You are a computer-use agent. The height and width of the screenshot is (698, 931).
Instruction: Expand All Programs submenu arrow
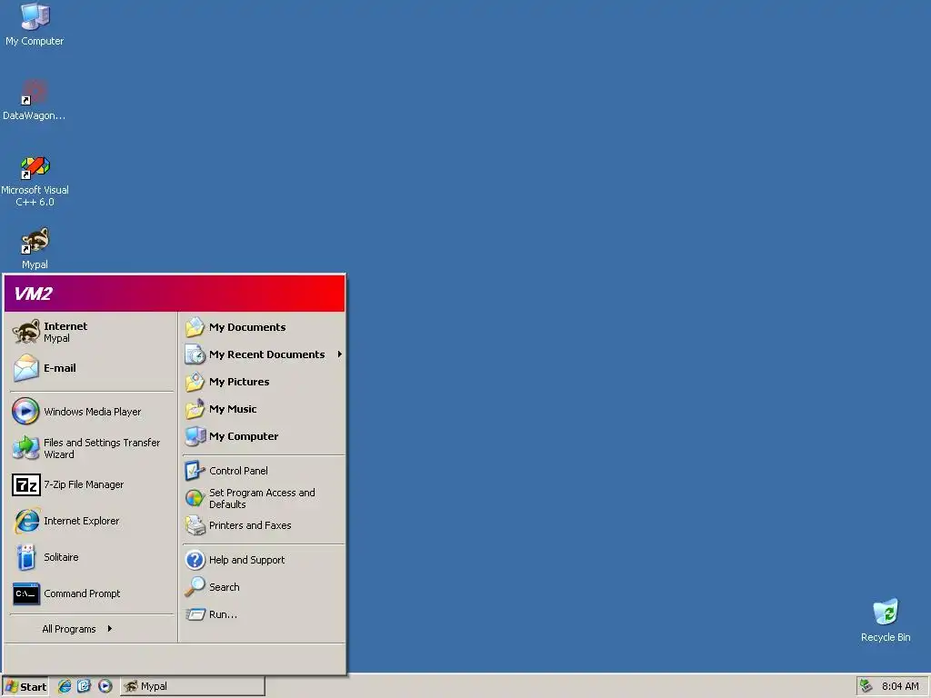[110, 629]
